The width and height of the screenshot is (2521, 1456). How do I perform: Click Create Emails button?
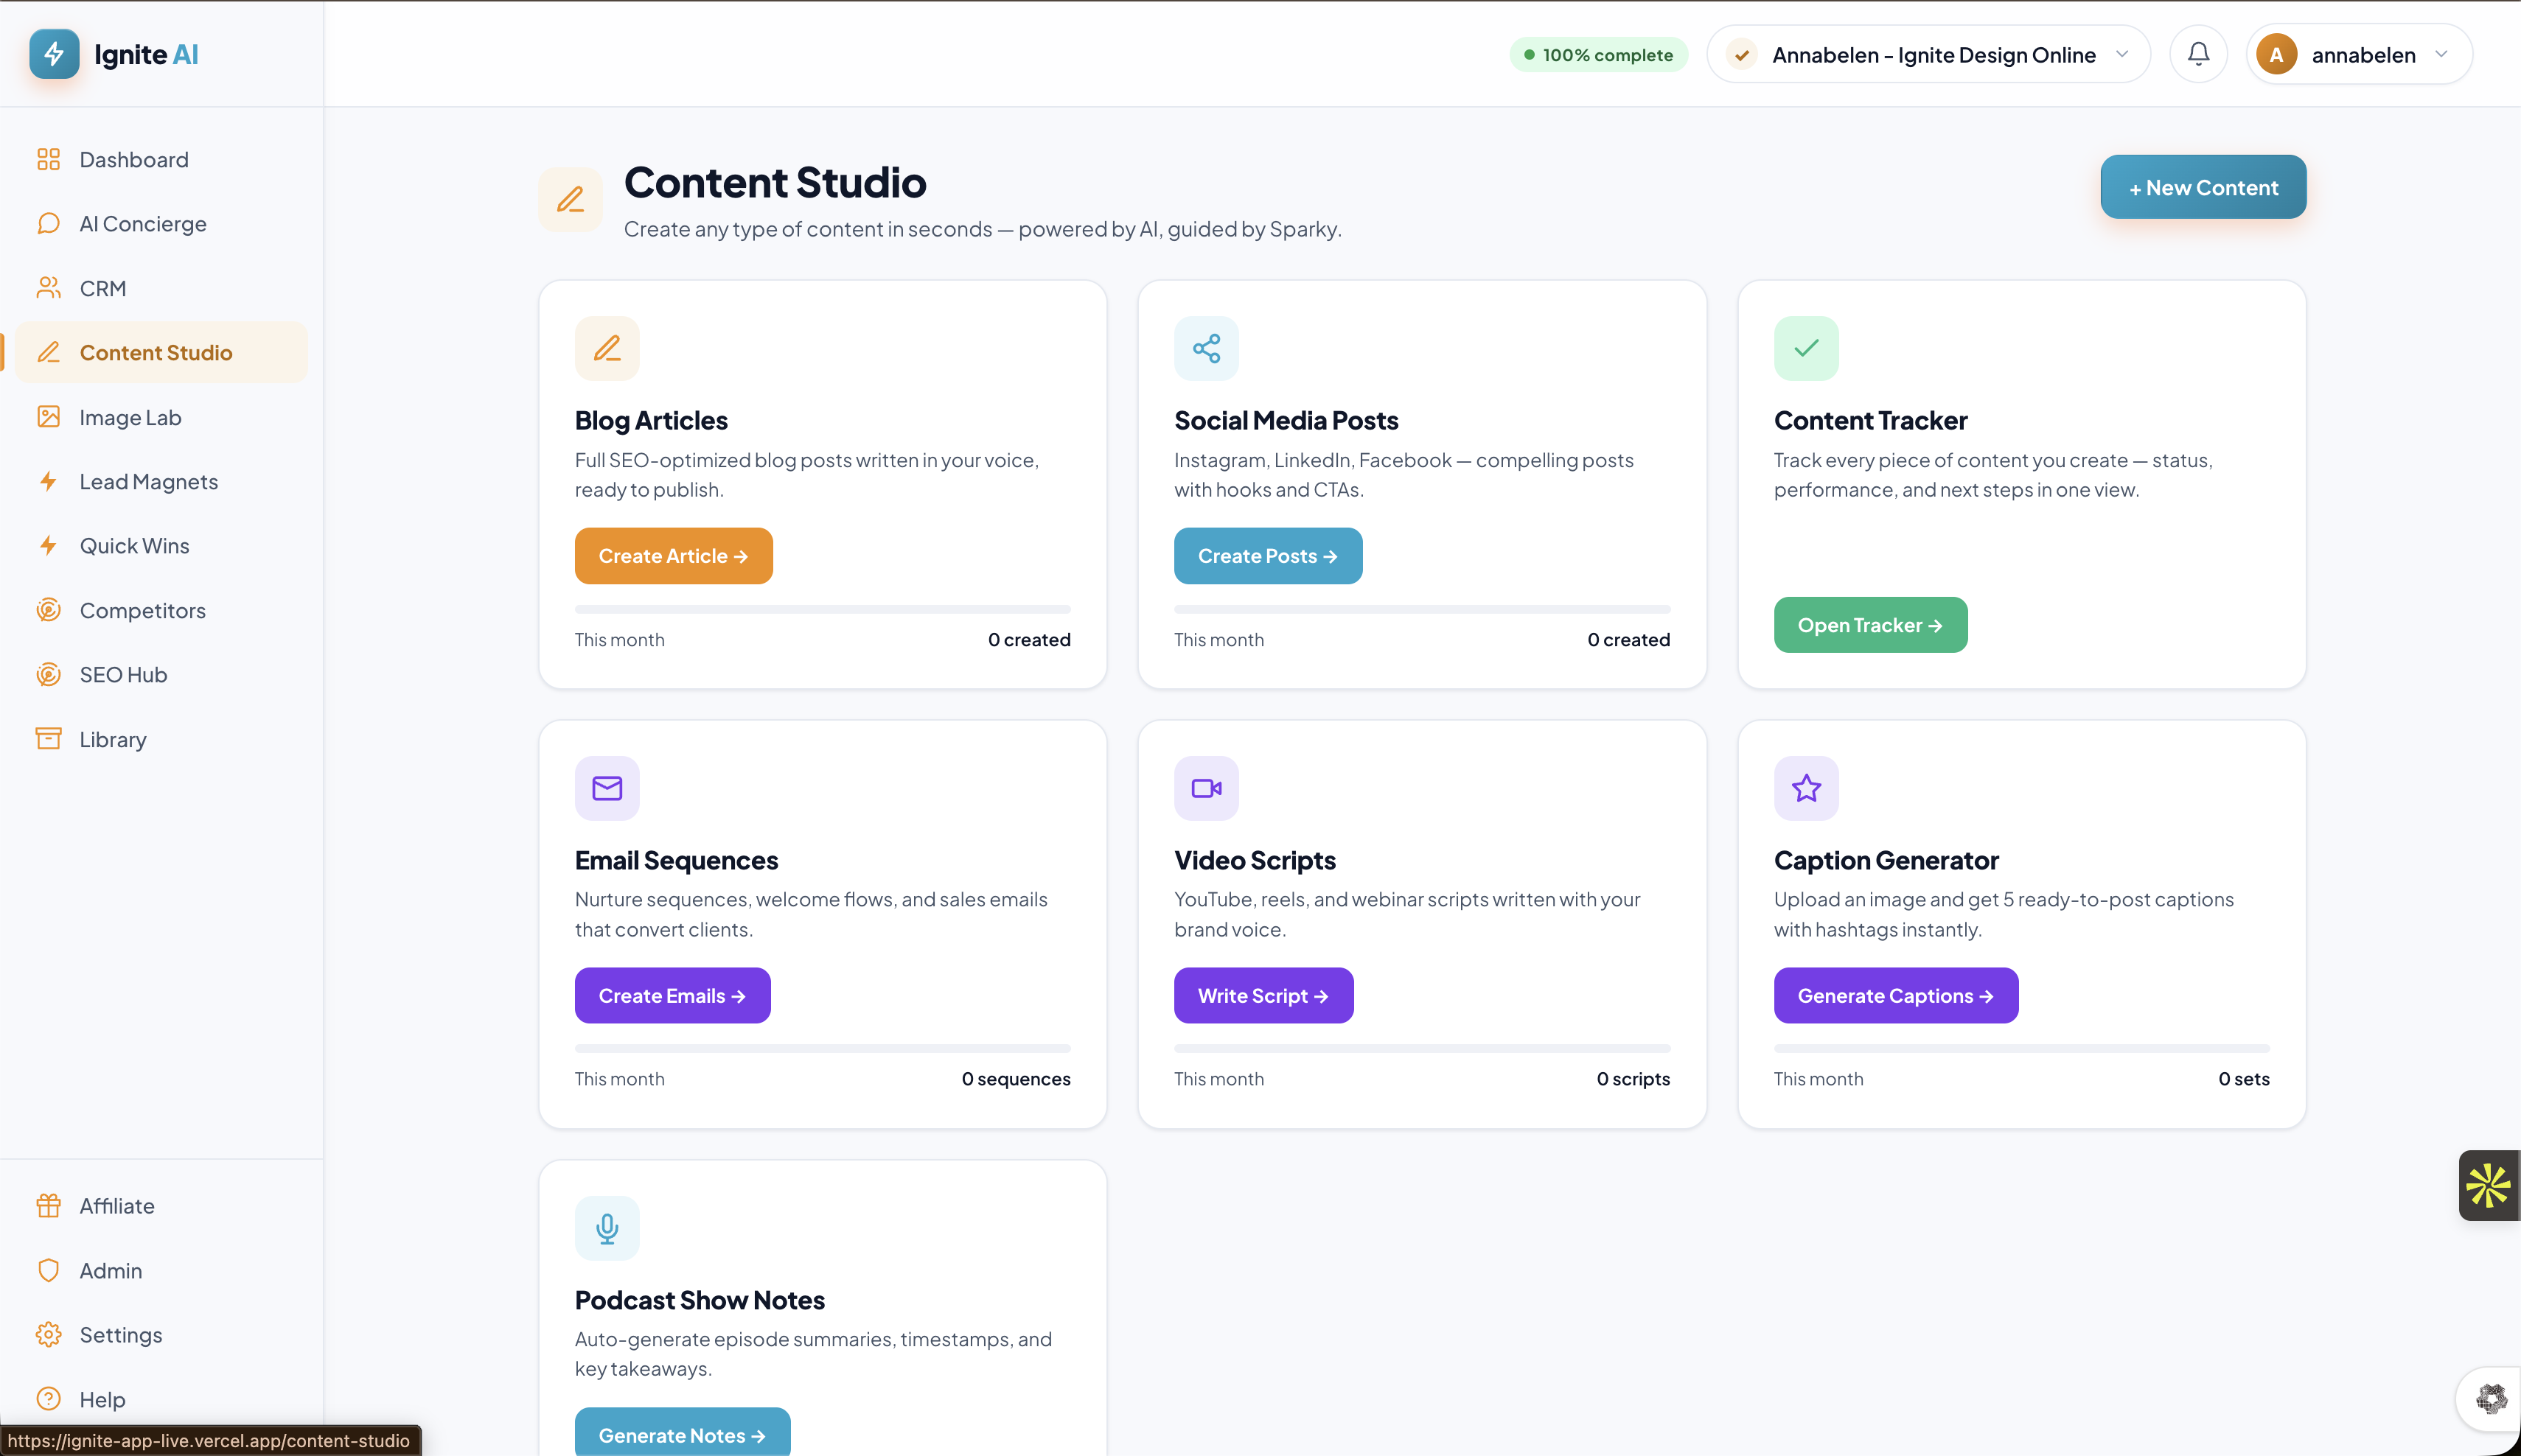pos(672,995)
